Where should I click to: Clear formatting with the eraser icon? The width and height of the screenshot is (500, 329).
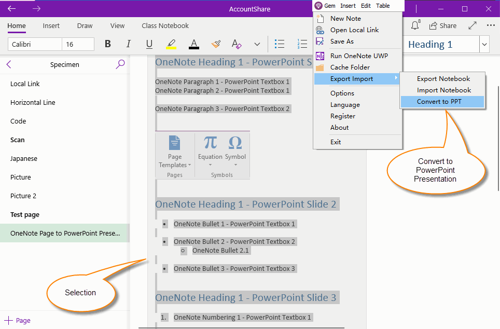pyautogui.click(x=237, y=44)
